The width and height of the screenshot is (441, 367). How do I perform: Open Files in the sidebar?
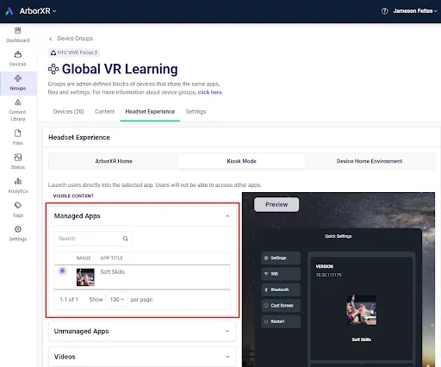pos(18,137)
